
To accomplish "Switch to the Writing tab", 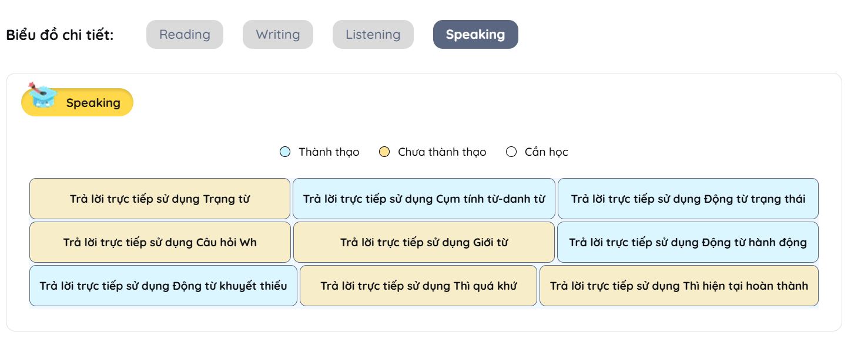I will [x=278, y=35].
